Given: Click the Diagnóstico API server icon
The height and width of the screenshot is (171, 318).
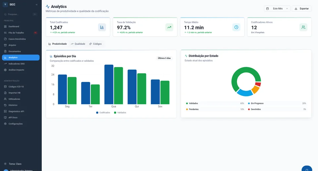Looking at the screenshot, I should (x=5, y=111).
